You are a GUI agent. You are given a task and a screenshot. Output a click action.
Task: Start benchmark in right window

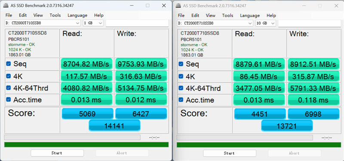pyautogui.click(x=230, y=153)
